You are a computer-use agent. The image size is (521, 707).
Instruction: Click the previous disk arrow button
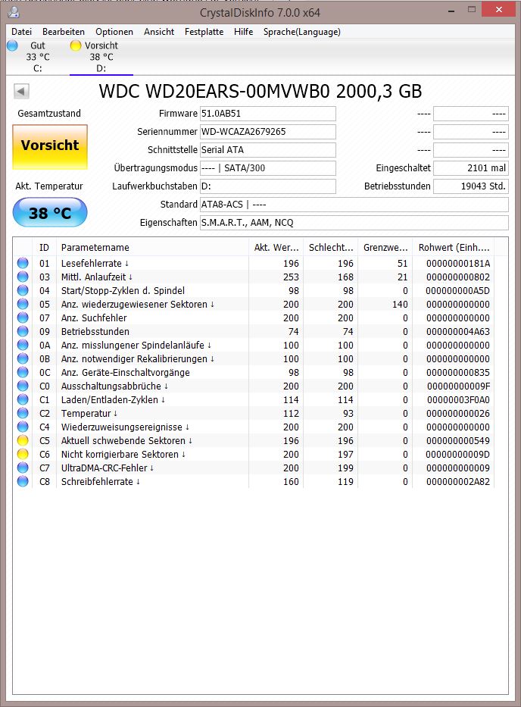pos(21,91)
